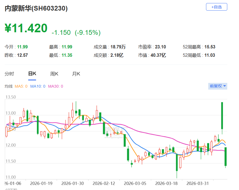
Task: Click the current price ¥11.420
Action: (x=26, y=28)
